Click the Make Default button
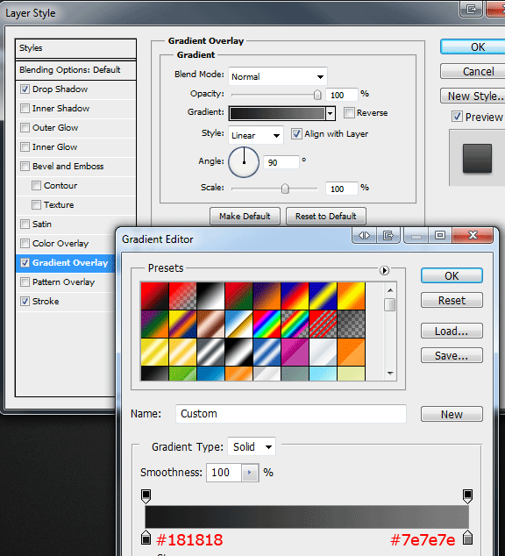 245,217
